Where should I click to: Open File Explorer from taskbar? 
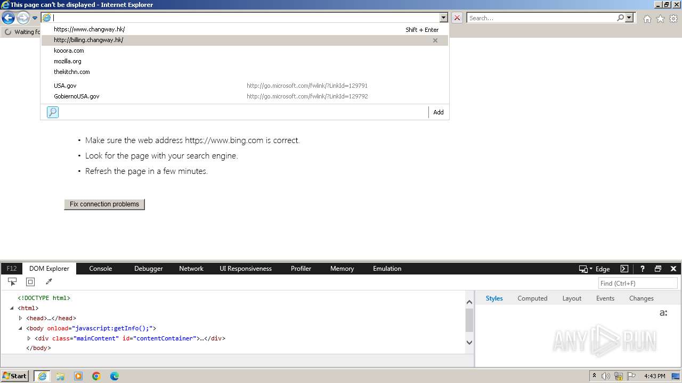60,376
